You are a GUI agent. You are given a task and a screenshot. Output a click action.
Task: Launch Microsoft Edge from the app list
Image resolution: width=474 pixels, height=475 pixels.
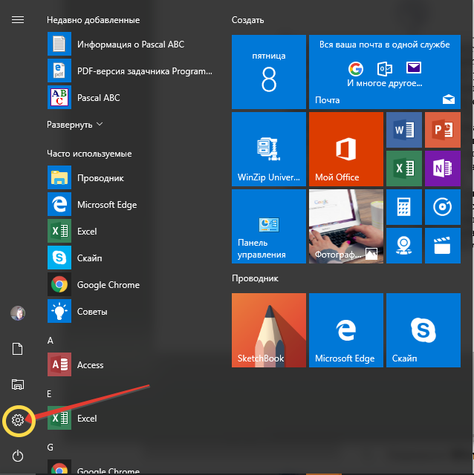[131, 205]
